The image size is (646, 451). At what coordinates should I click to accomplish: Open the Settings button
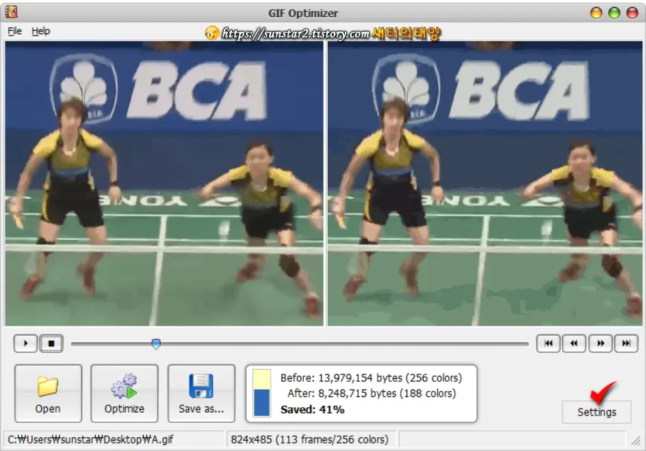[597, 412]
